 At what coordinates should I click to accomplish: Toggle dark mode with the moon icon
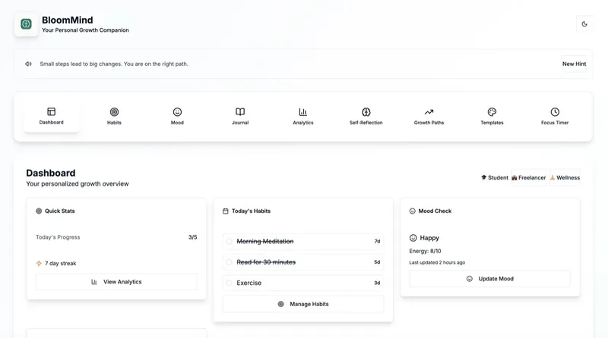[584, 24]
